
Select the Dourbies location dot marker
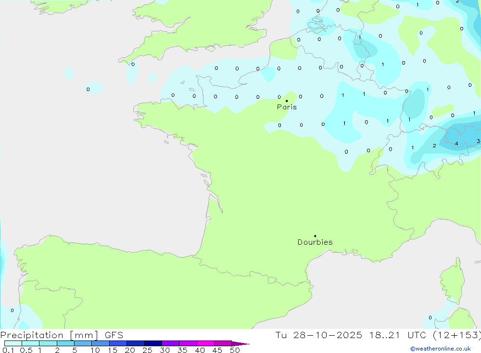point(315,236)
